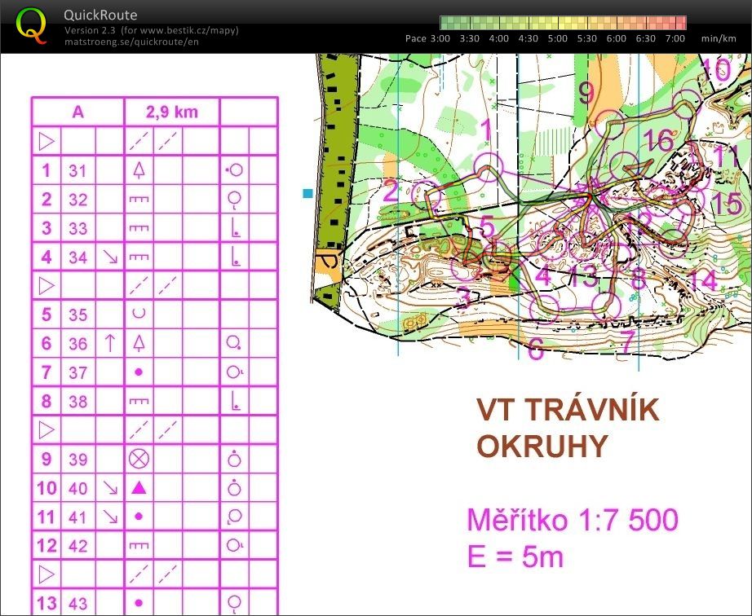Click control number 9 on the map

[586, 93]
